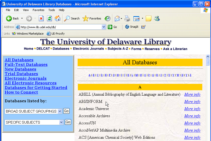Click the page's vertical scrollbar up arrow

coord(208,57)
